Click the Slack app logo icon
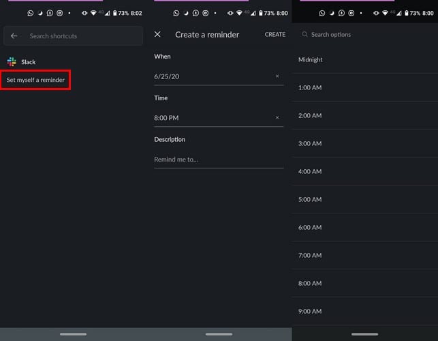 (x=12, y=62)
